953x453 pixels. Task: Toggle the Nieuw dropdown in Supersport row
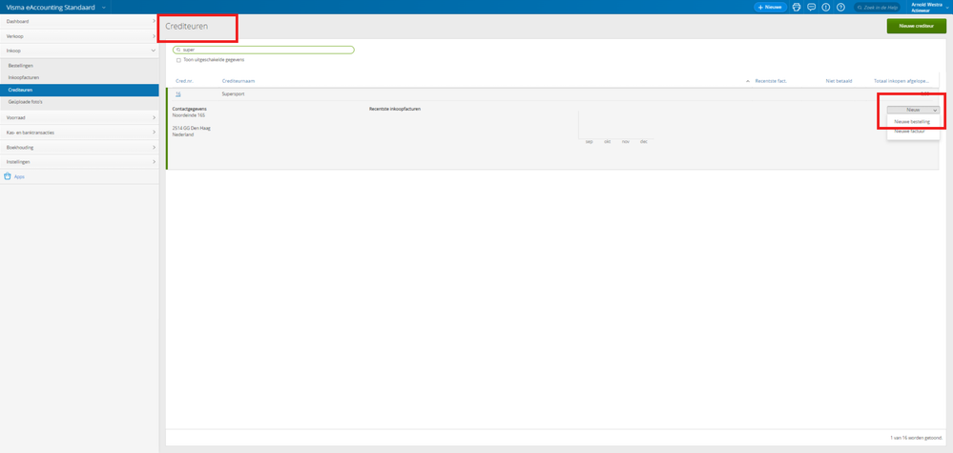913,110
